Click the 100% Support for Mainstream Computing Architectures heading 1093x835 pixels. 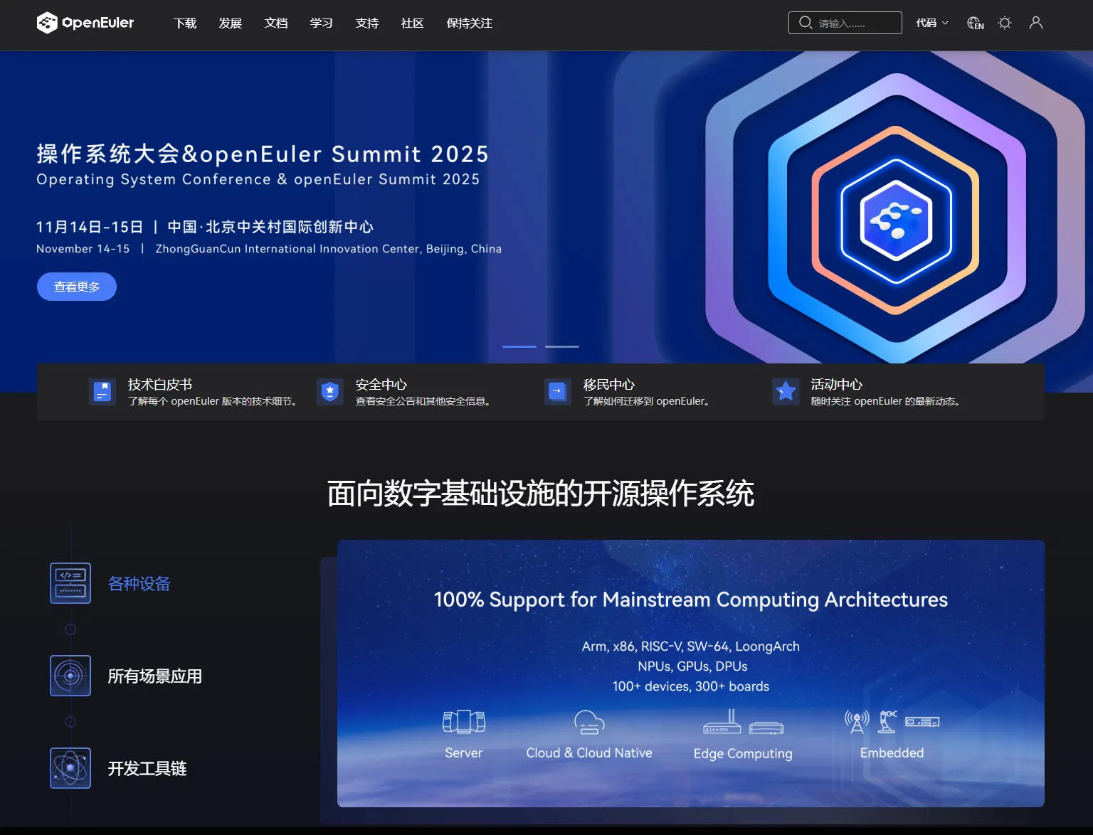click(x=691, y=600)
